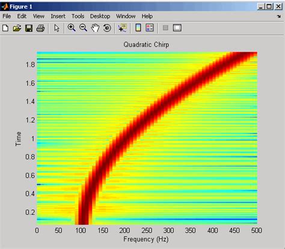This screenshot has width=285, height=249.
Task: Activate the Zoom Out magnifier tool
Action: tap(83, 28)
